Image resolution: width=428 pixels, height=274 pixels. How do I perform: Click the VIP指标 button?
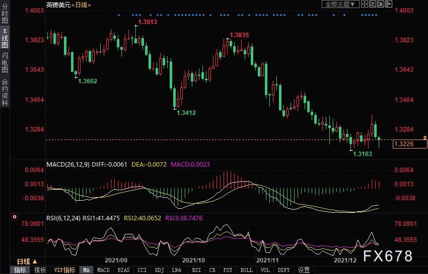[64, 270]
